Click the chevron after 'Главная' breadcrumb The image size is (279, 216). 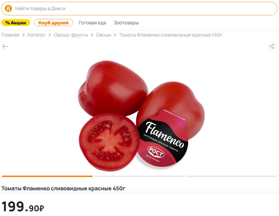coord(23,35)
